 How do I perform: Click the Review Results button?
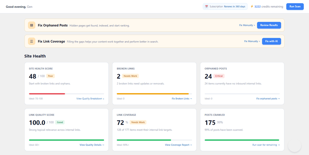tap(269, 25)
